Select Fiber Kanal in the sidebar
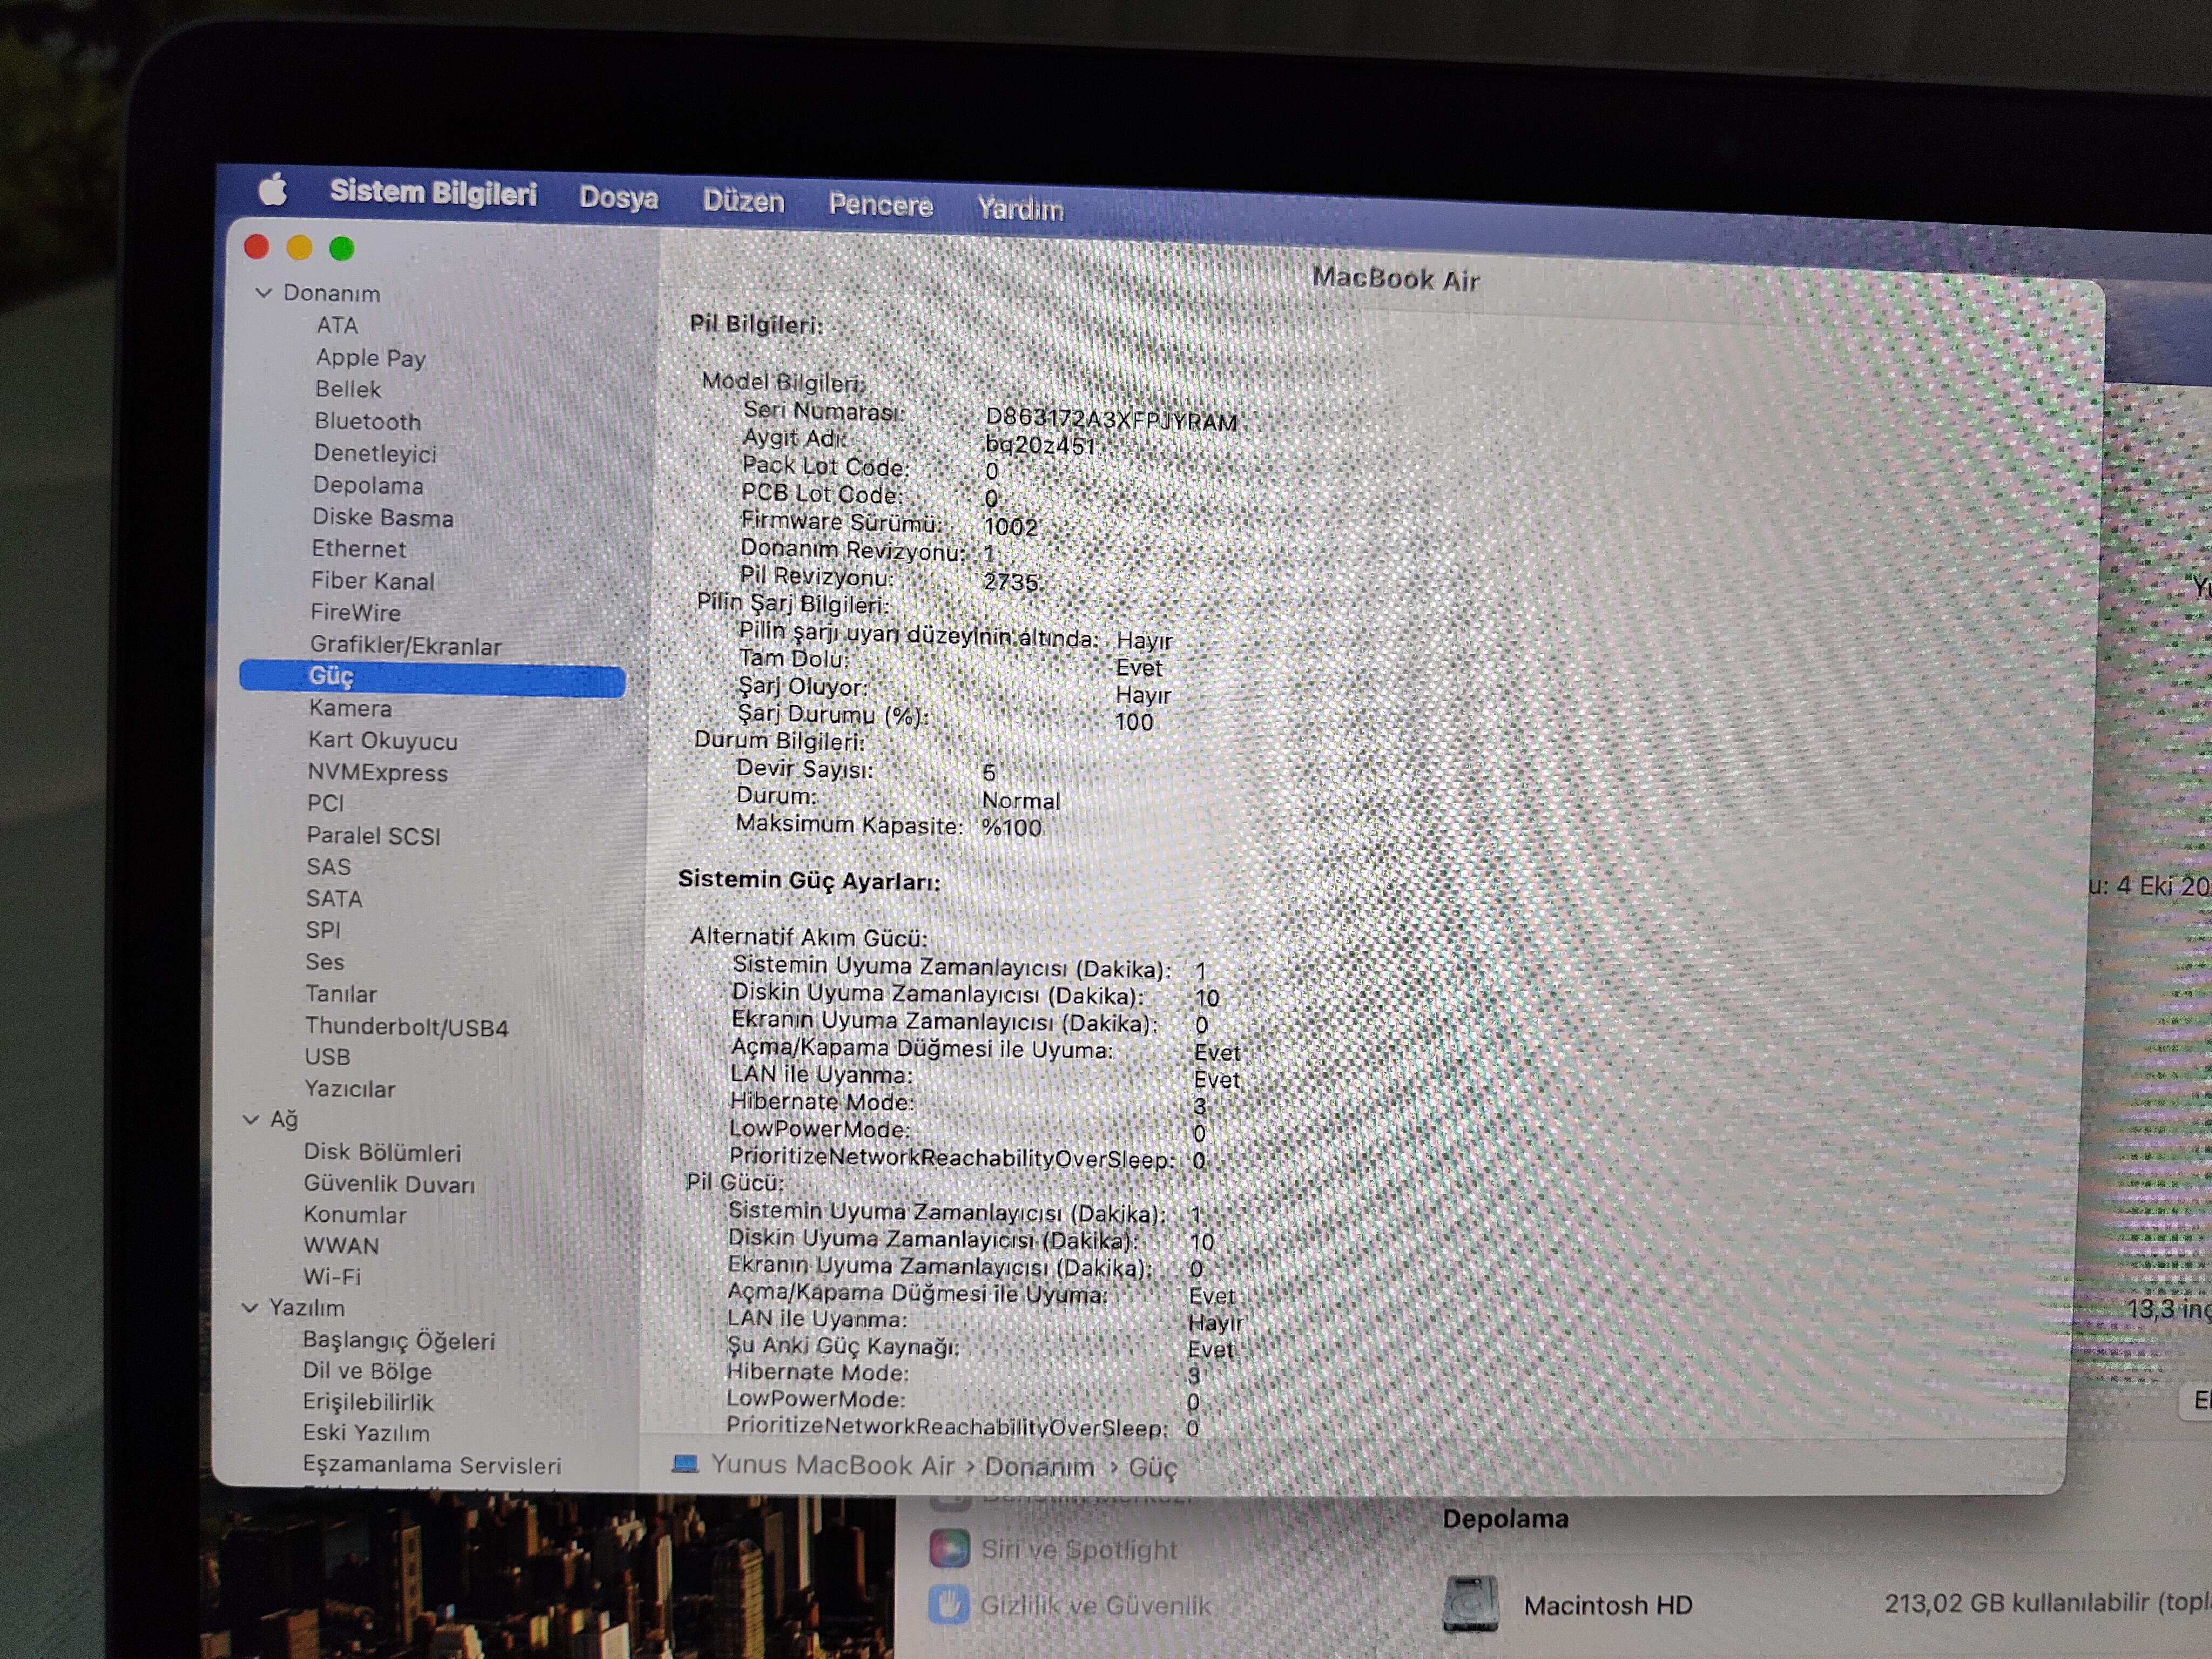 click(x=372, y=581)
